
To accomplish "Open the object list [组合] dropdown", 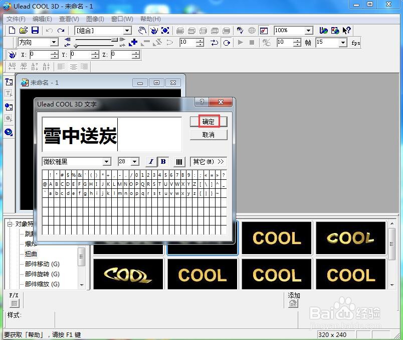I will (x=127, y=31).
